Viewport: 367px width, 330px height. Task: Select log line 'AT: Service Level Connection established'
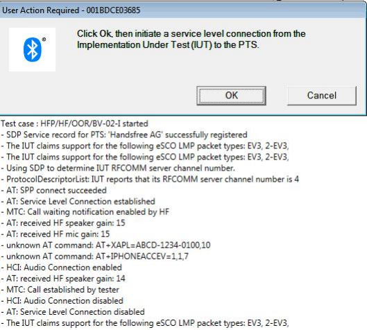pyautogui.click(x=78, y=201)
